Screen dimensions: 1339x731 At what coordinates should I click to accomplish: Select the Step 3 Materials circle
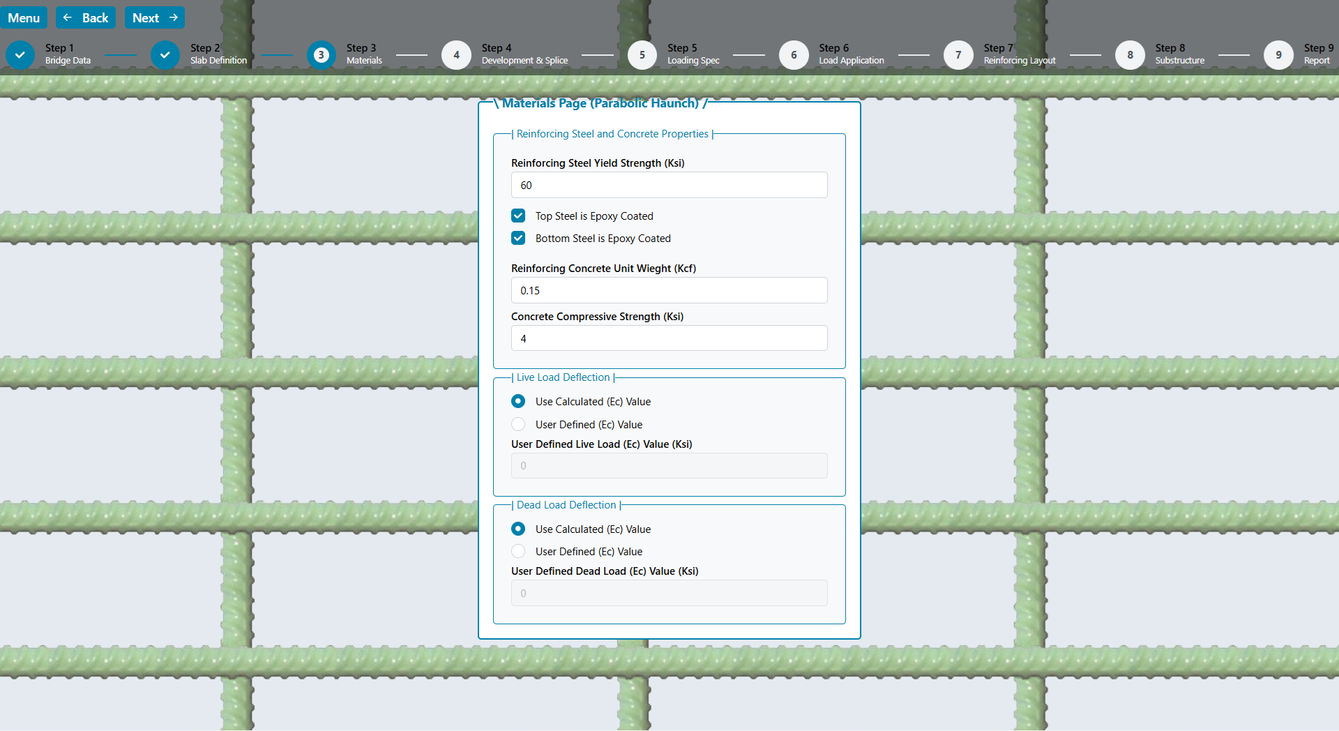pos(321,55)
